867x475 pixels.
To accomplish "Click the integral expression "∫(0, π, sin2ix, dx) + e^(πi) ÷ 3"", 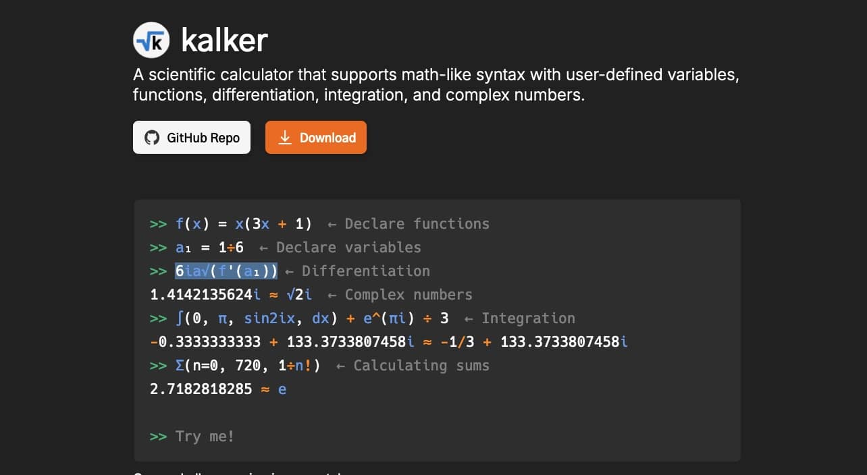I will coord(312,318).
